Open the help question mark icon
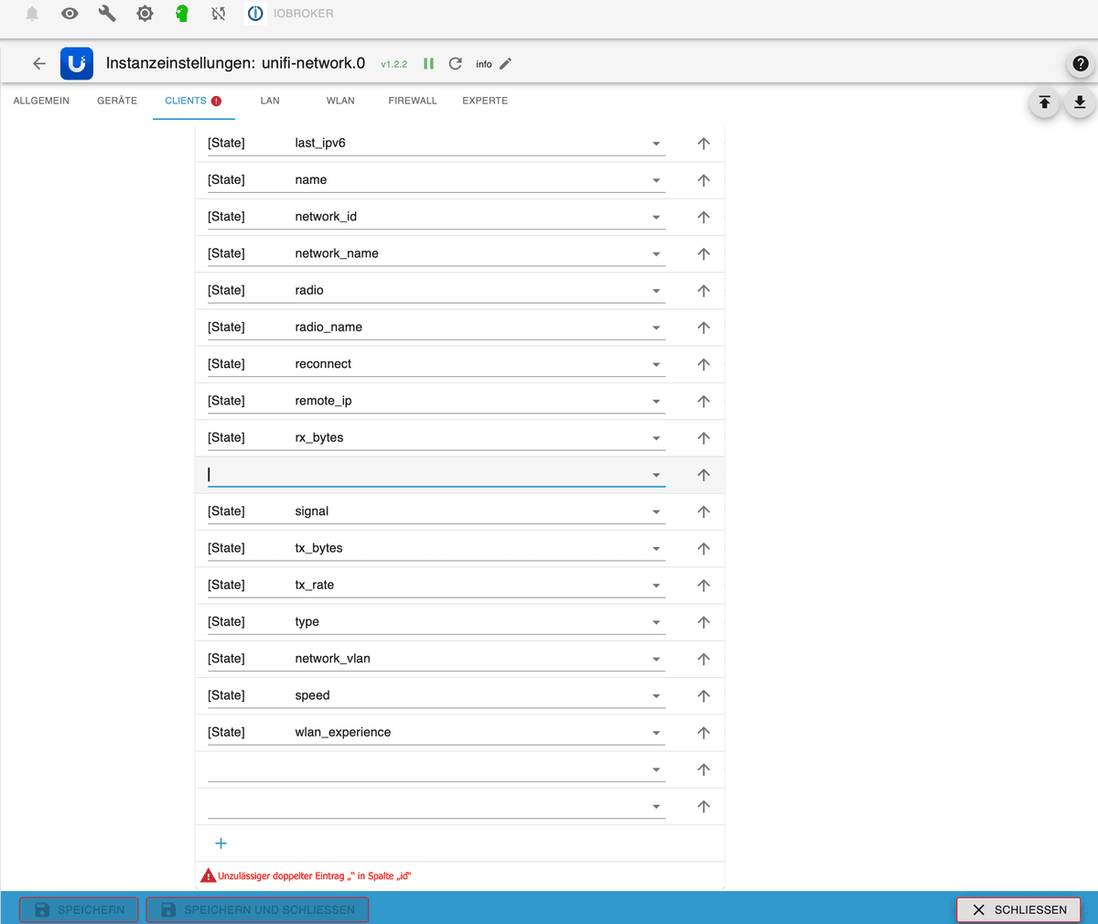The image size is (1098, 924). coord(1081,64)
